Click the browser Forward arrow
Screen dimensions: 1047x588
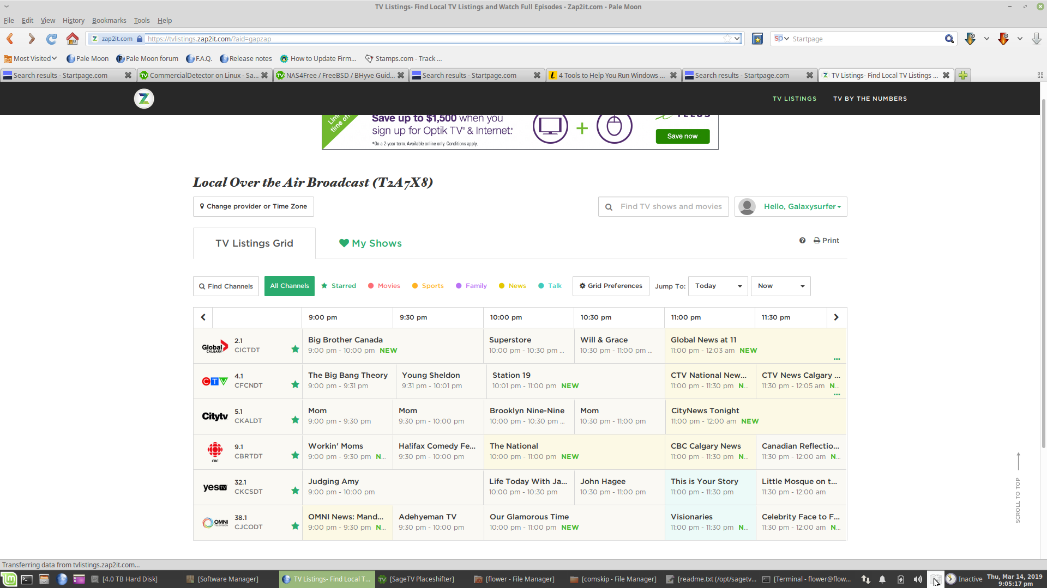point(31,39)
